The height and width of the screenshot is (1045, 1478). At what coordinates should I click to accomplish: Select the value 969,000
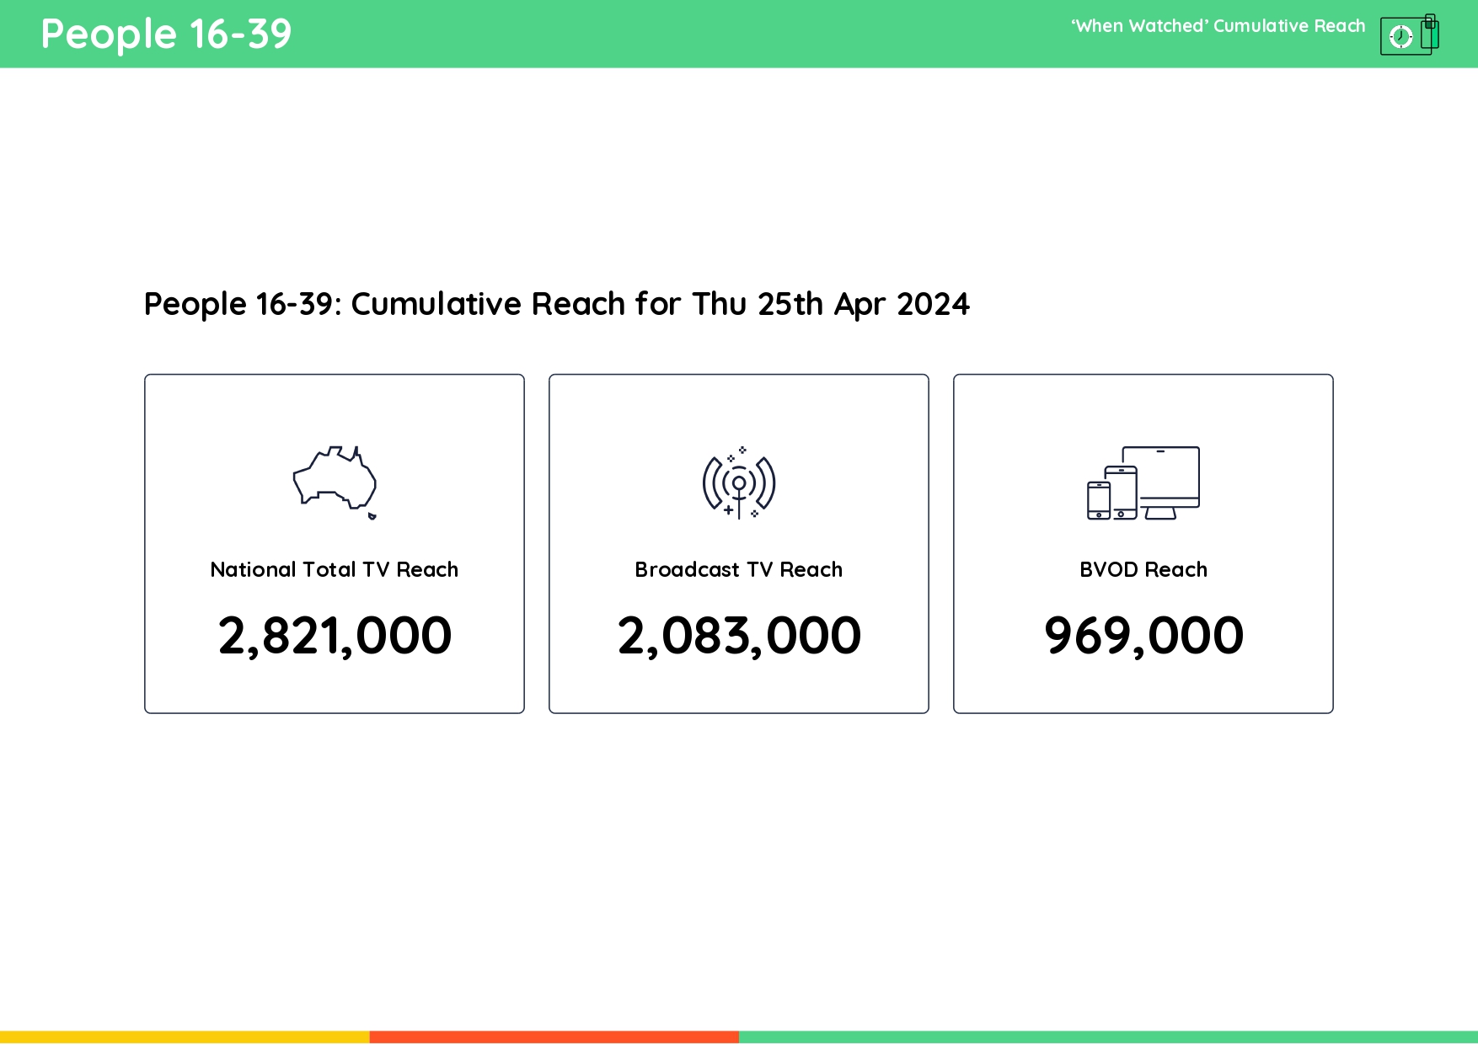[x=1143, y=636]
